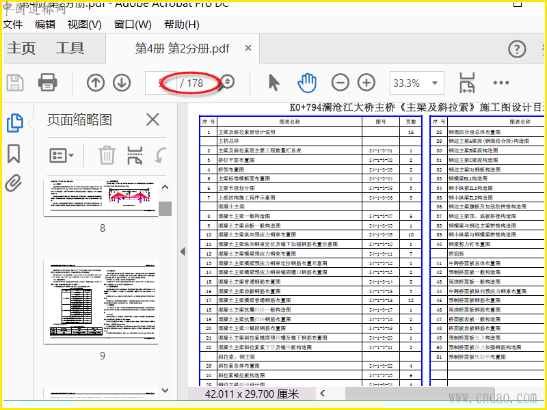Collapse navigation pane triangle handle

[x=183, y=251]
